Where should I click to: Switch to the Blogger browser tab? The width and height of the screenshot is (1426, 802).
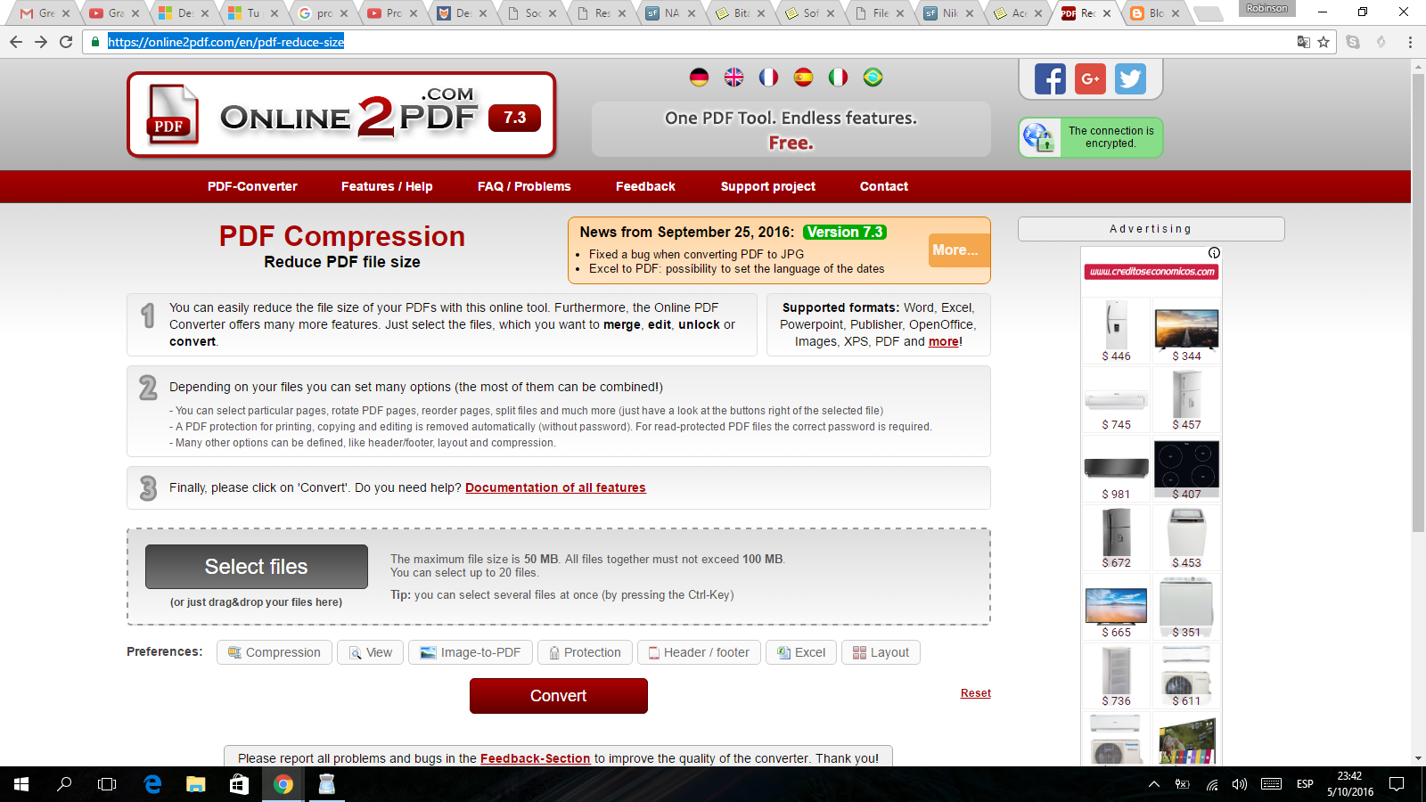1155,13
